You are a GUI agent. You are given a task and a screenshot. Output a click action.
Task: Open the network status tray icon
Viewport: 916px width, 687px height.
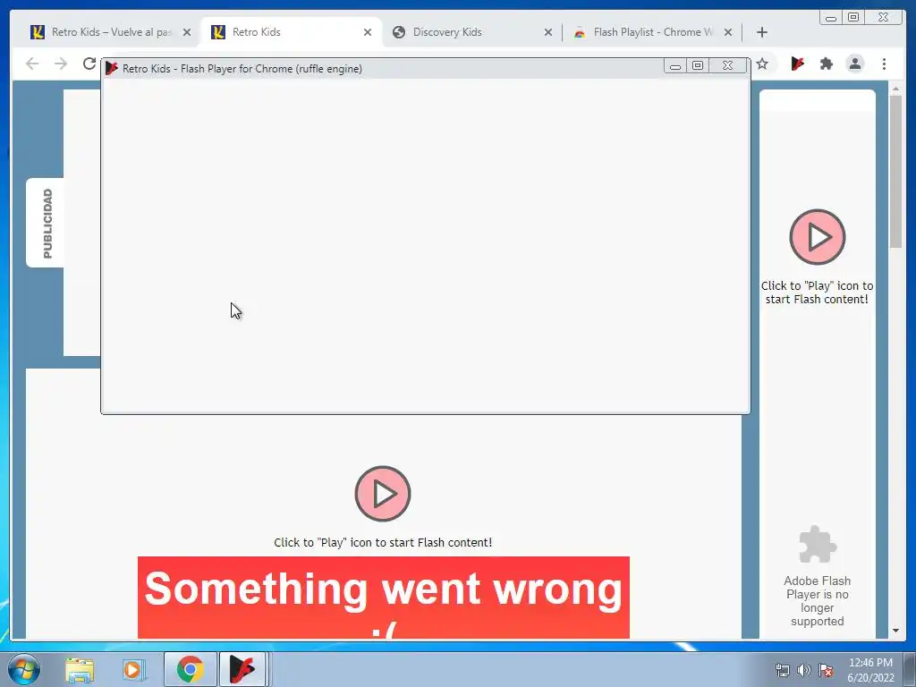pos(782,670)
